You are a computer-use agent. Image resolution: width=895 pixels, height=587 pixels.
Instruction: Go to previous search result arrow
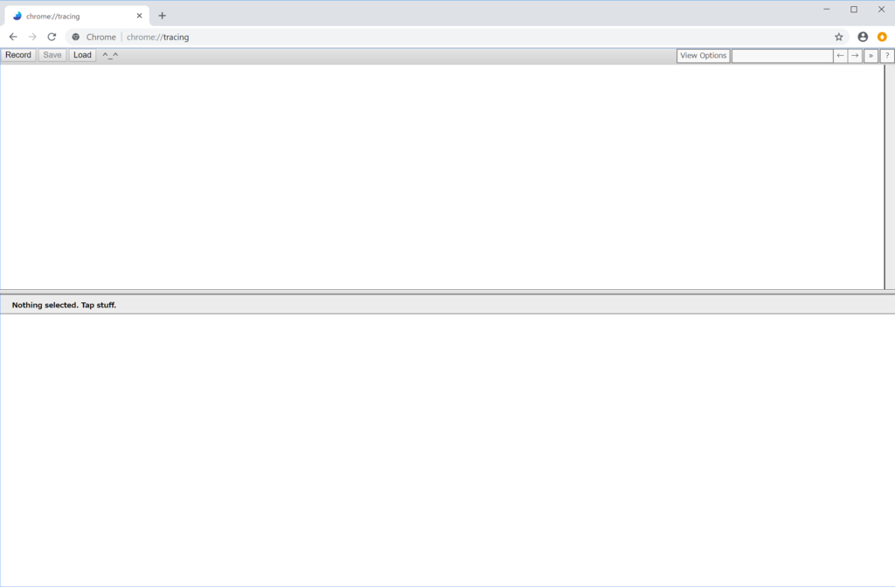840,56
